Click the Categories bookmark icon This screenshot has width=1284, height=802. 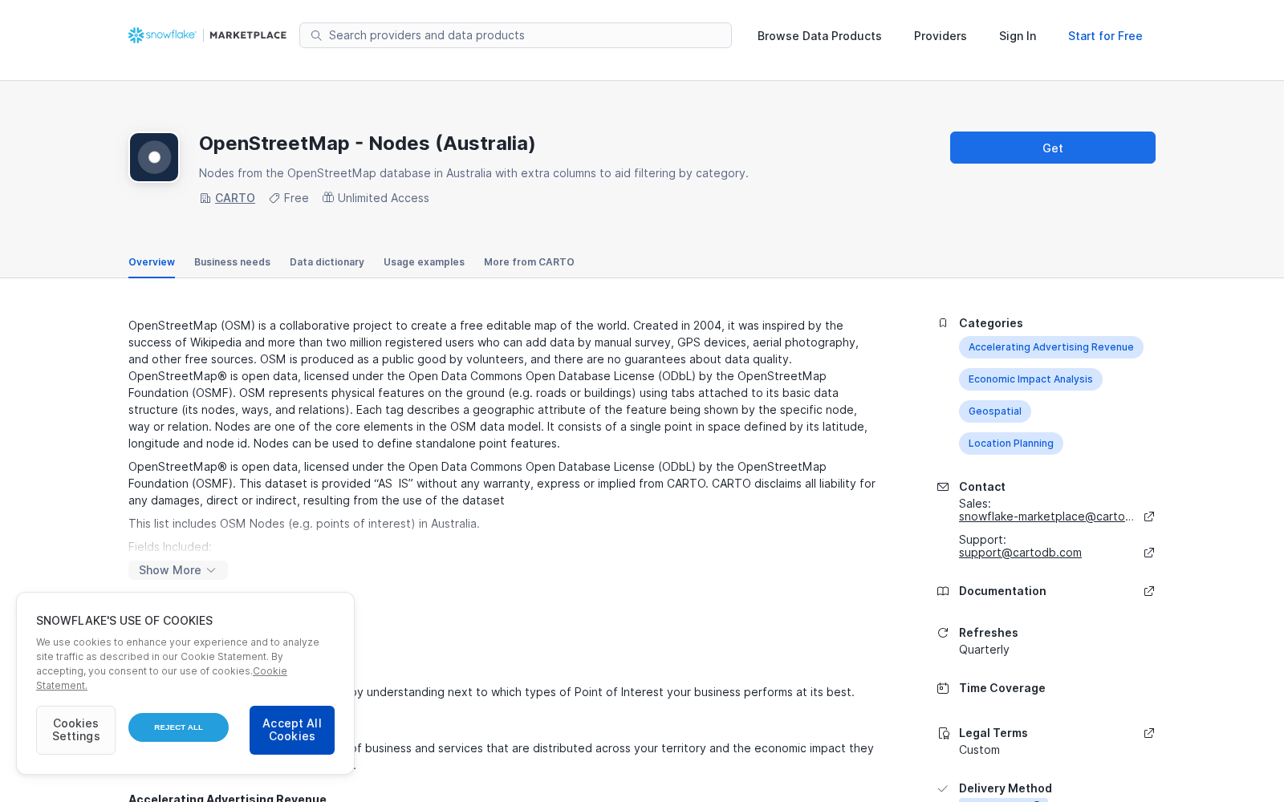pos(943,323)
